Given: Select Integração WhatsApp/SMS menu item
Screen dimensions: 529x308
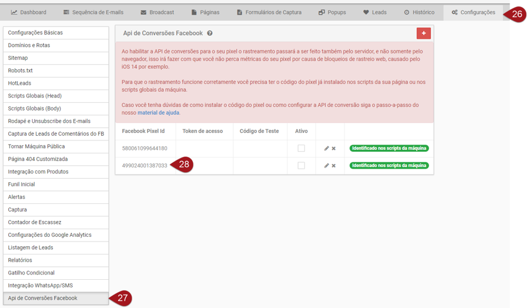Looking at the screenshot, I should [56, 286].
